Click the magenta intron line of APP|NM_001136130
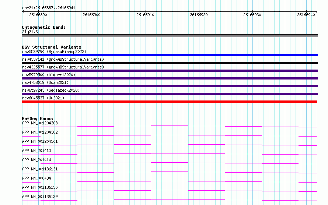The image size is (328, 205). pos(170,191)
